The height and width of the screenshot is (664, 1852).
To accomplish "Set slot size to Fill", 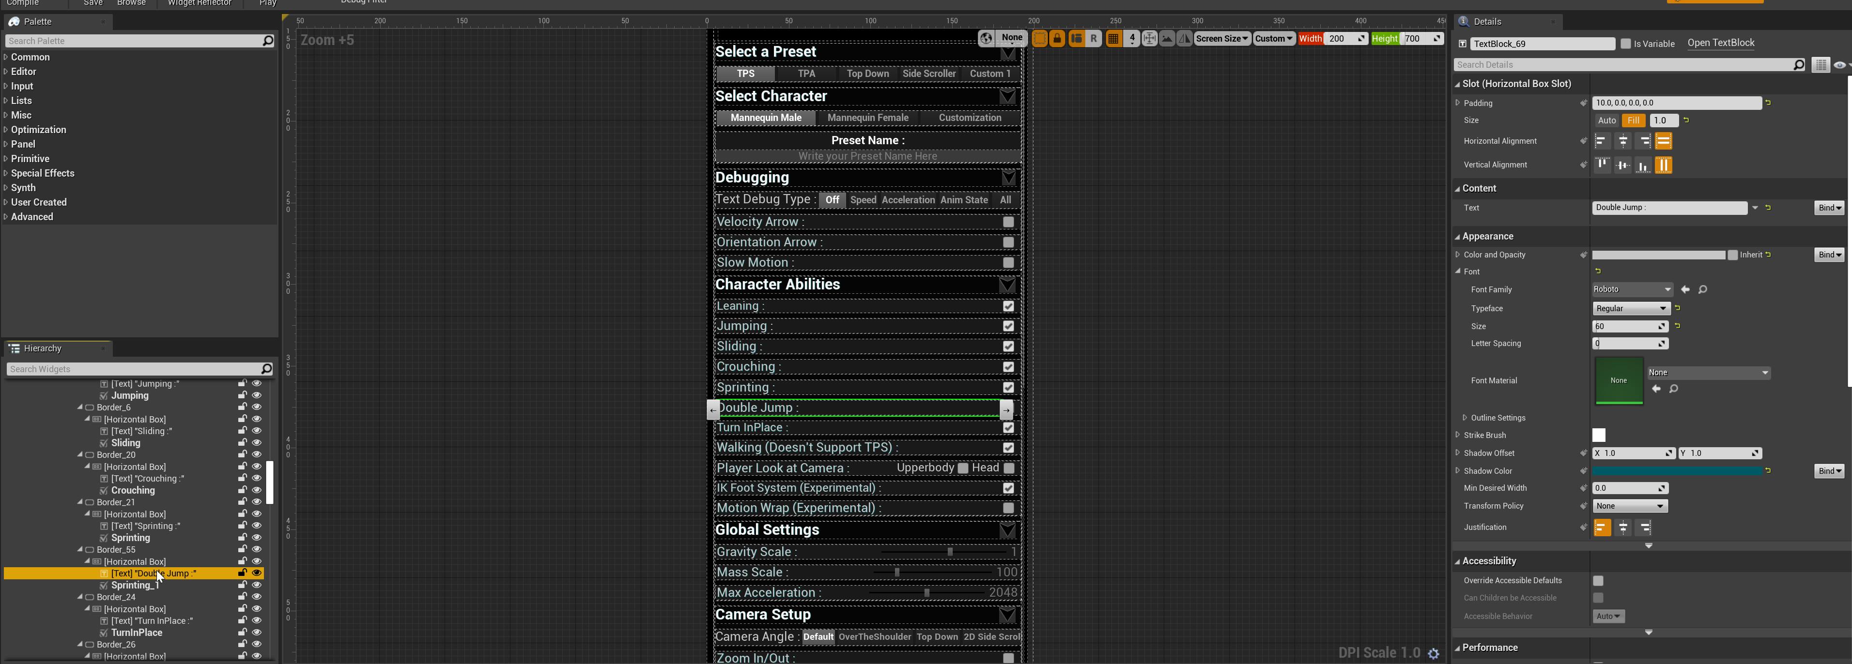I will (x=1634, y=121).
